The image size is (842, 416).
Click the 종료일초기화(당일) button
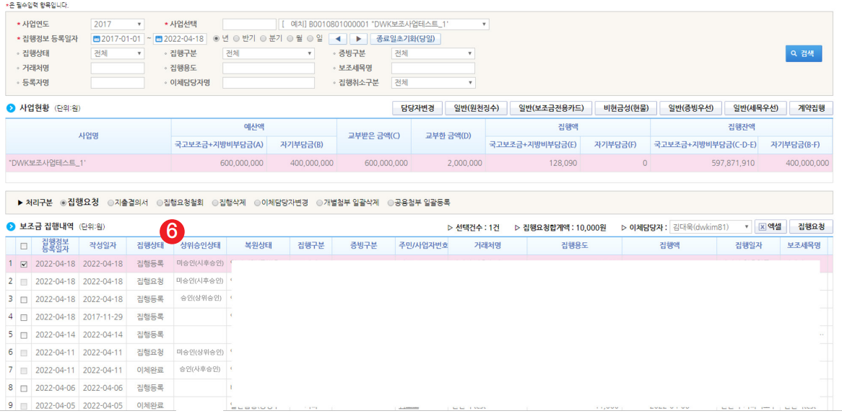pyautogui.click(x=406, y=39)
